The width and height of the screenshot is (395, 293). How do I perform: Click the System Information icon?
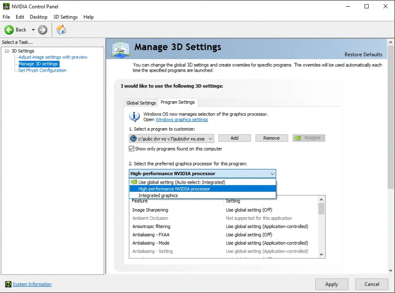(8, 284)
